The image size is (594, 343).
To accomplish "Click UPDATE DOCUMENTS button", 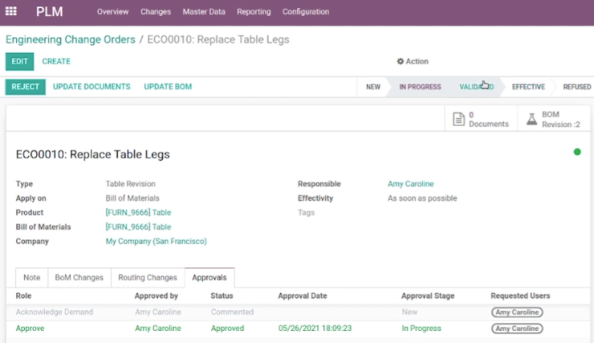I will click(x=92, y=87).
